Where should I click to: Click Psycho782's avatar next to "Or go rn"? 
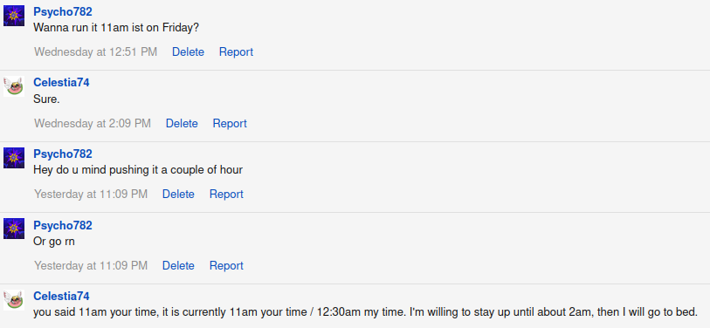(14, 229)
